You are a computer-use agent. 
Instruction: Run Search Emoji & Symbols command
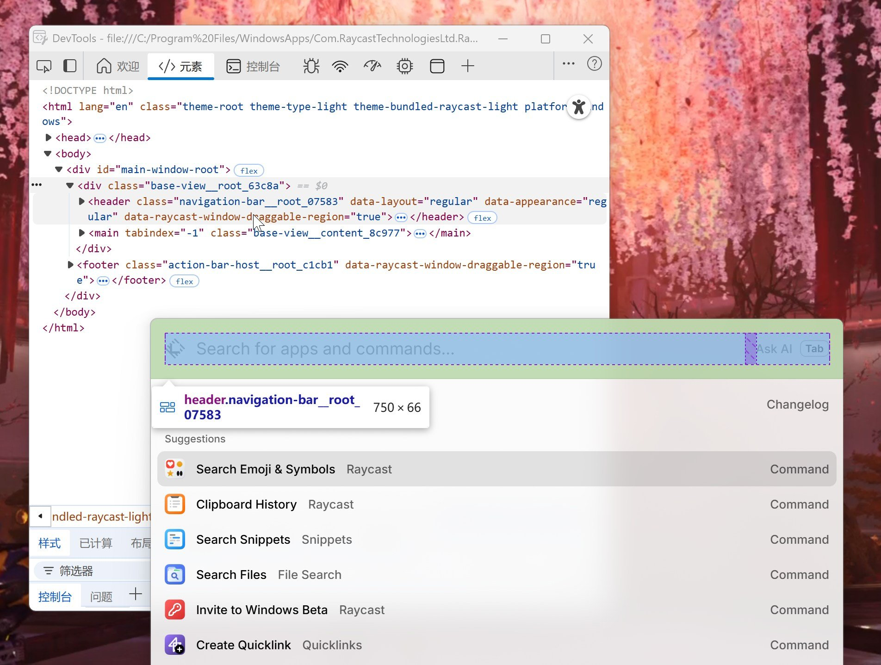pos(496,469)
